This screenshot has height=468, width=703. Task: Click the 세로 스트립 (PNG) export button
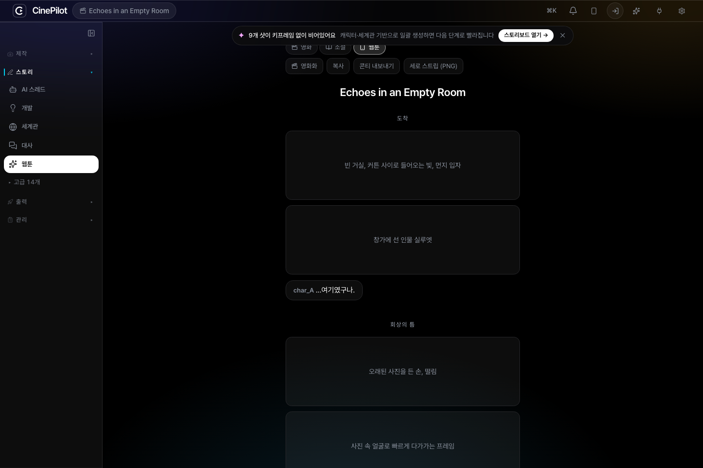click(x=434, y=66)
